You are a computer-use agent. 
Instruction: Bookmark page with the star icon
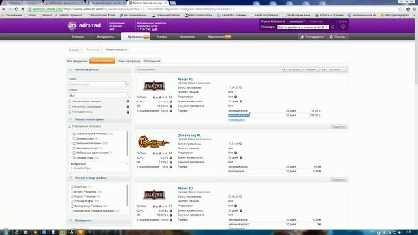coord(400,9)
